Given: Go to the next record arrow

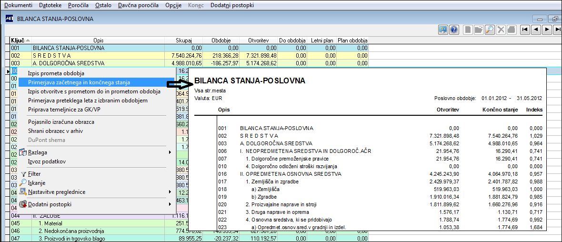Looking at the screenshot, I should point(547,30).
